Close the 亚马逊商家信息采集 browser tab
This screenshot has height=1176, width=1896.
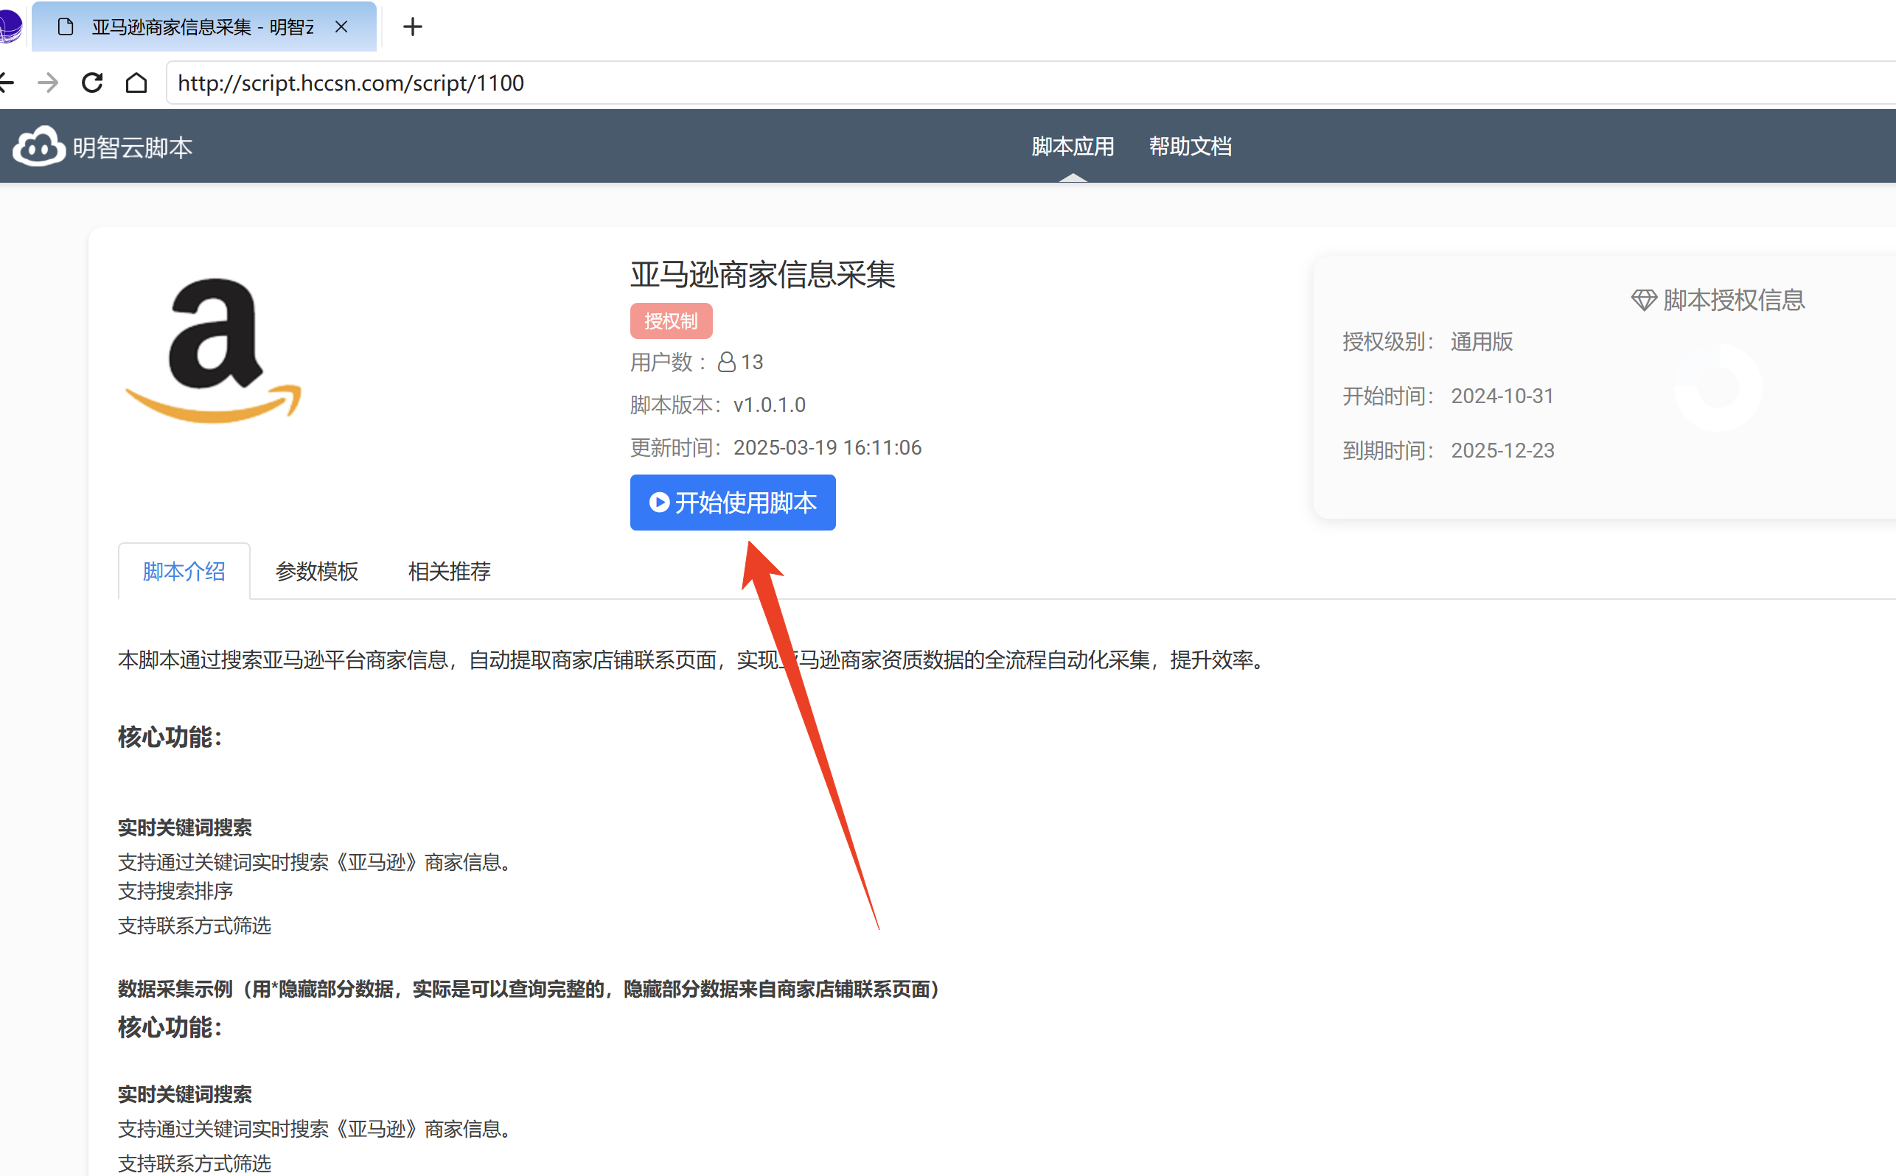click(341, 27)
